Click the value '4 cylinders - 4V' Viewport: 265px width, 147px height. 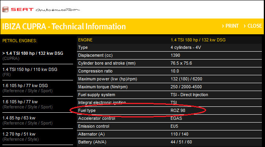point(186,47)
